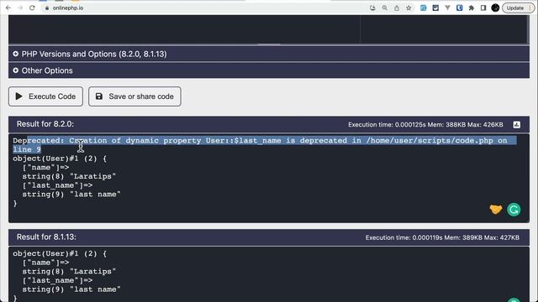Screen dimensions: 538x302
Task: Focus the onlinephp.io address bar
Action: 206,8
